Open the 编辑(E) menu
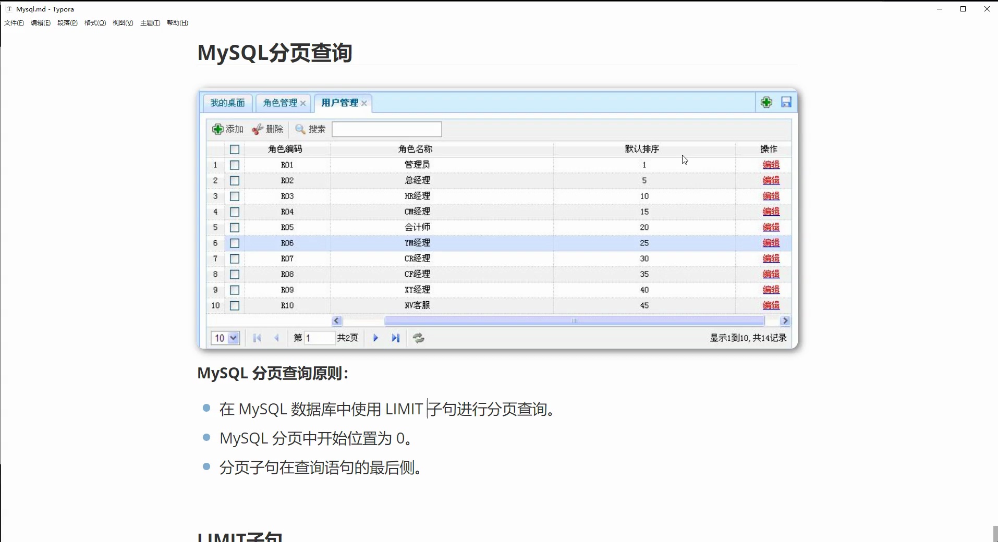998x542 pixels. coord(41,23)
